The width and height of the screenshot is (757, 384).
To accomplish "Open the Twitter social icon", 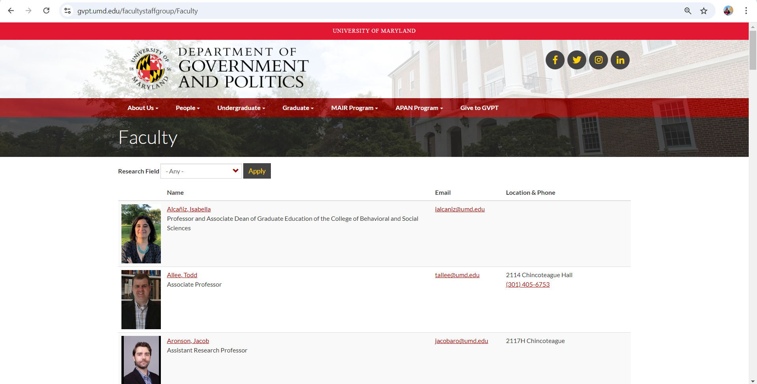I will pyautogui.click(x=576, y=60).
